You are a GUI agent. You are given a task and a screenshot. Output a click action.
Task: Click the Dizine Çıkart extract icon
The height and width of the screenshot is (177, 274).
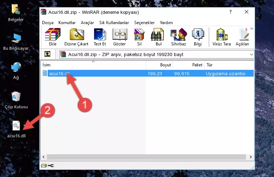click(x=77, y=37)
